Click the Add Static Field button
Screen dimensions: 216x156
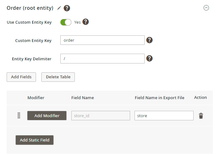34,140
